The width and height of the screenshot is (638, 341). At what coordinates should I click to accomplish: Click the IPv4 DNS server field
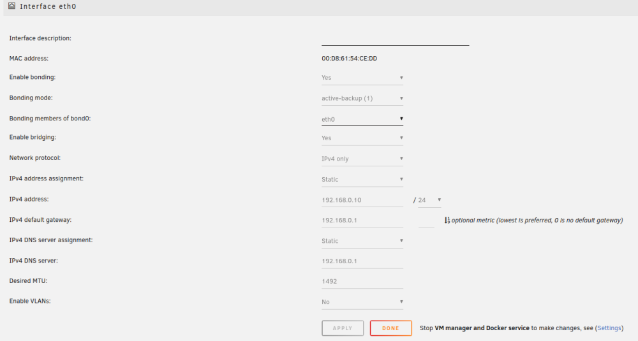[x=362, y=261]
